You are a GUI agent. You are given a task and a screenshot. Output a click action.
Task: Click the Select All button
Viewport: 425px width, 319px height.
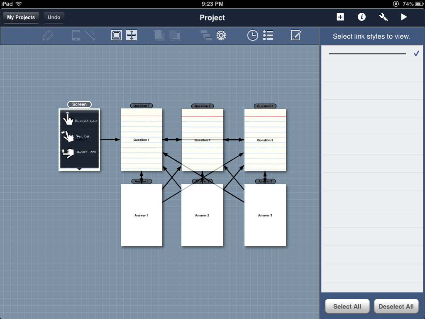(347, 307)
